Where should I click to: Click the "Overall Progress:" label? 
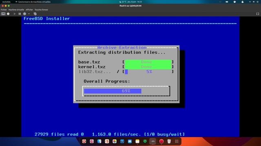107,81
